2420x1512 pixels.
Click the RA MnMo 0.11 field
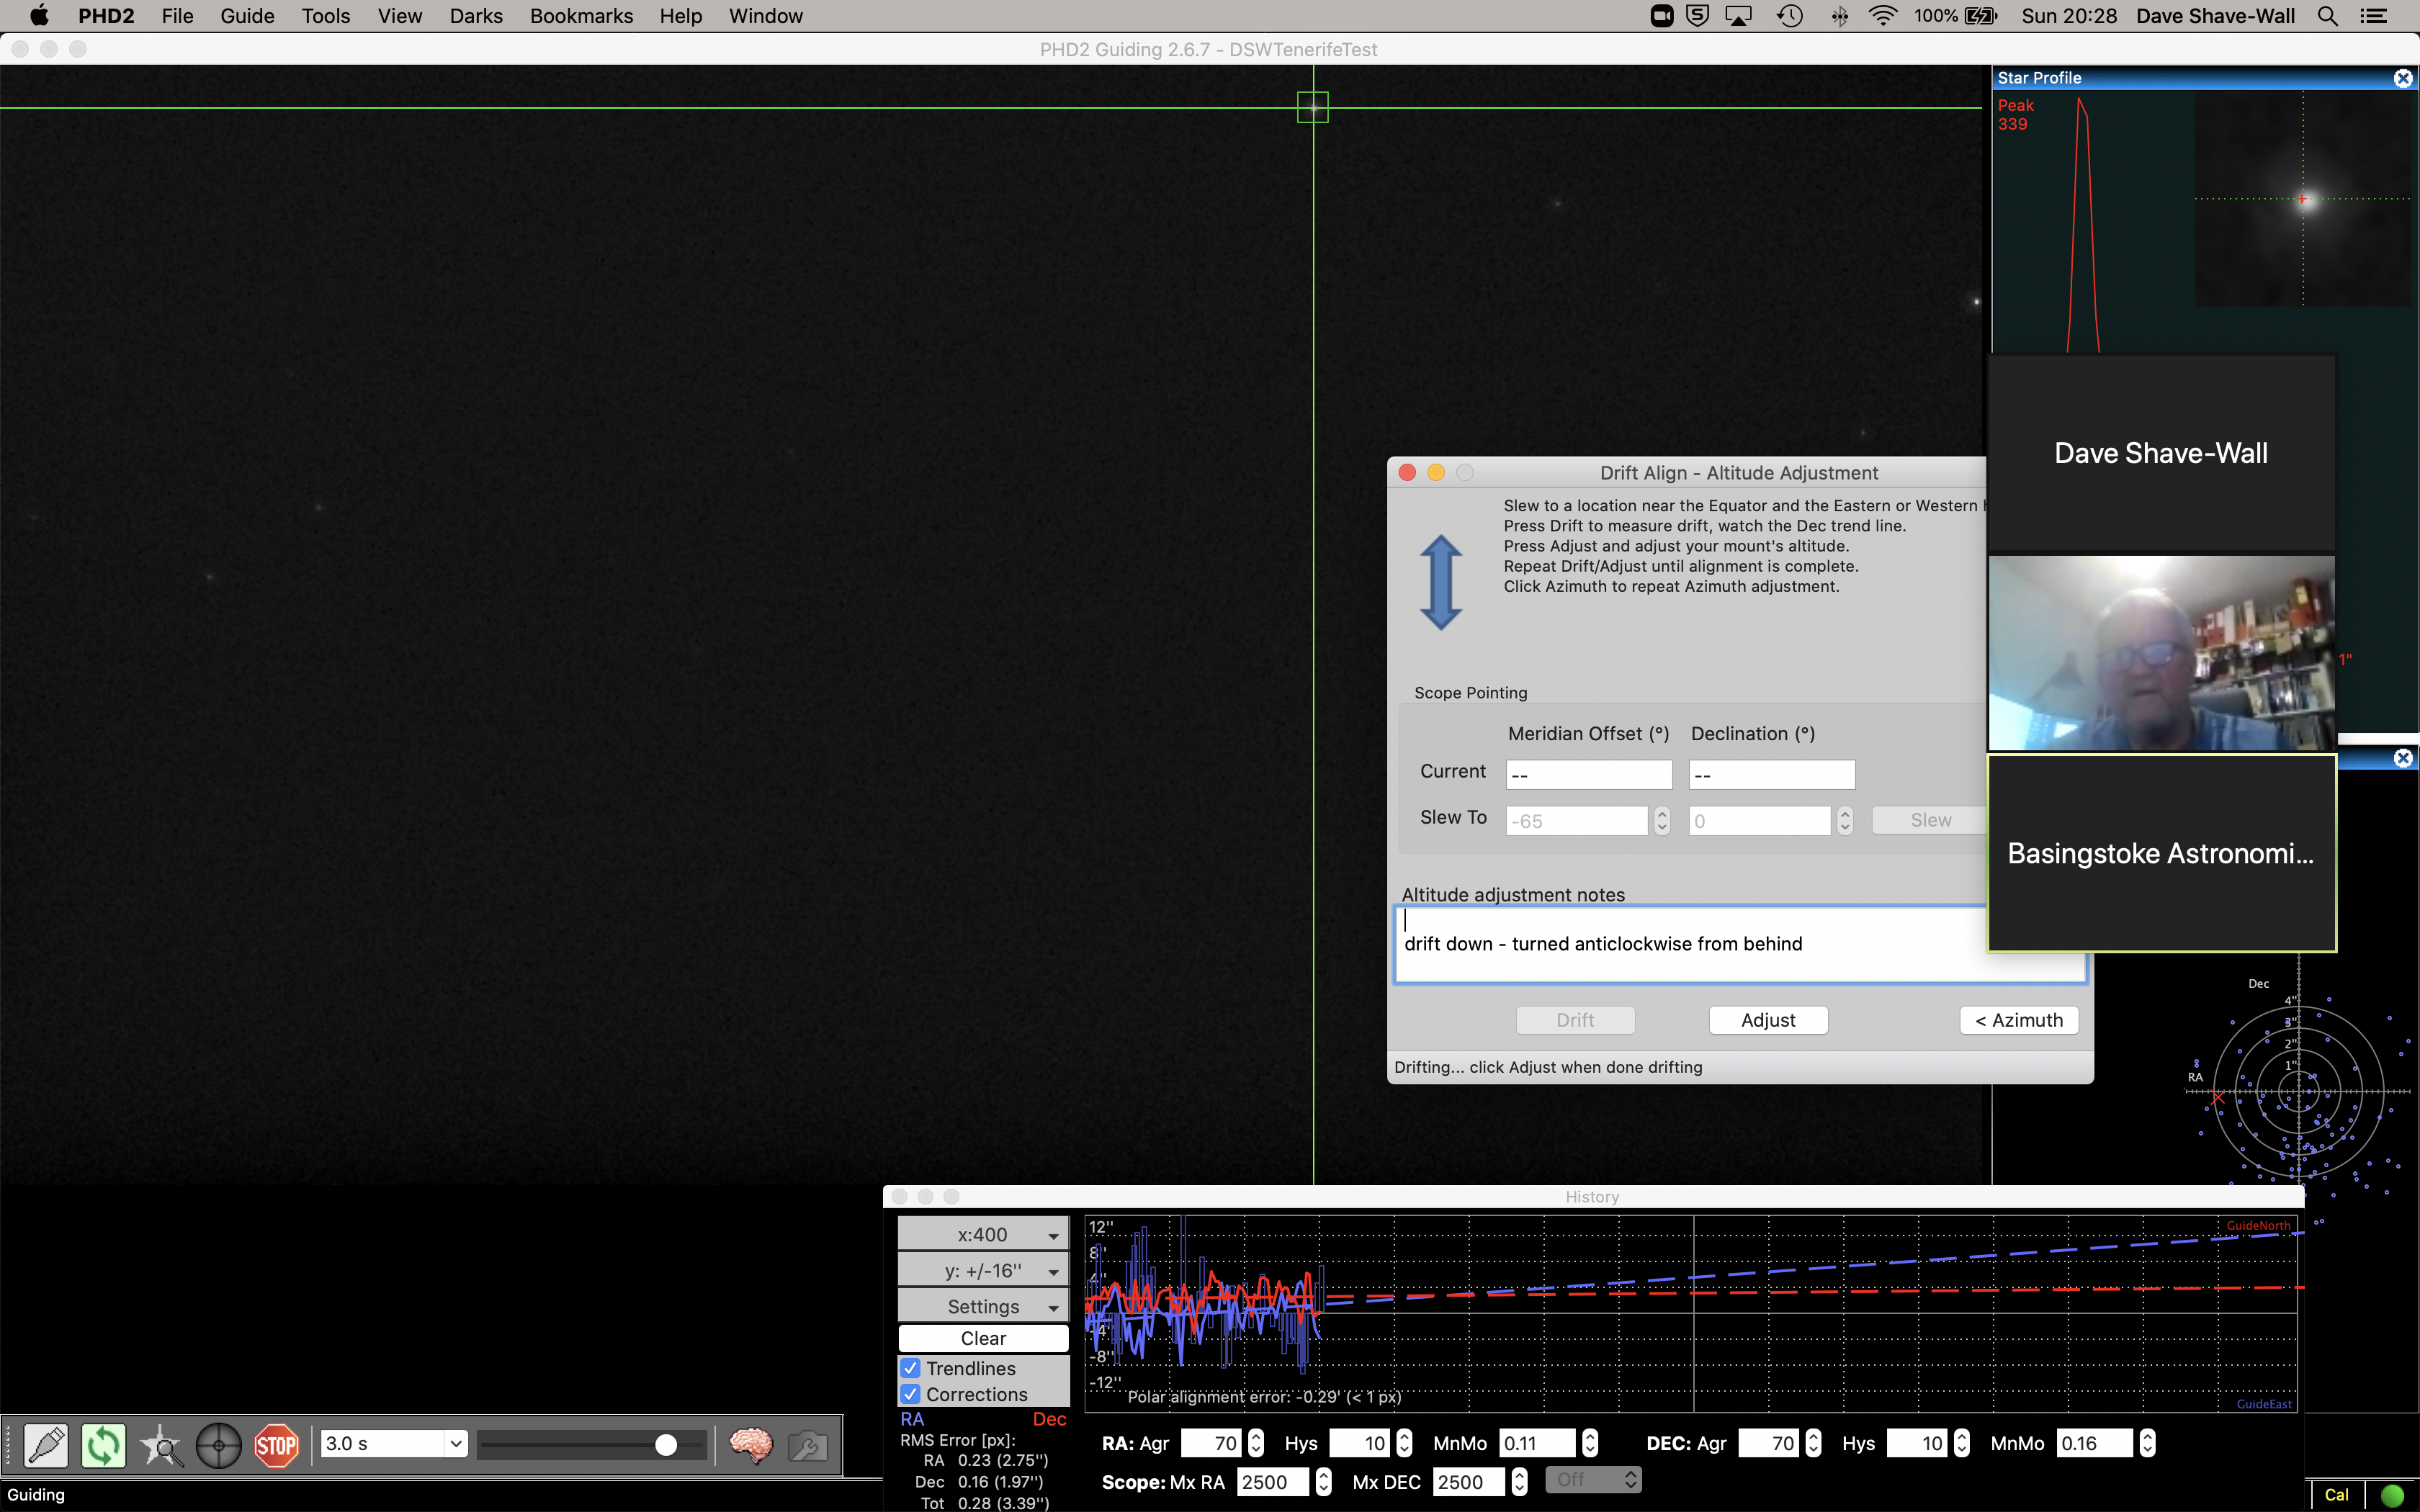pos(1537,1444)
